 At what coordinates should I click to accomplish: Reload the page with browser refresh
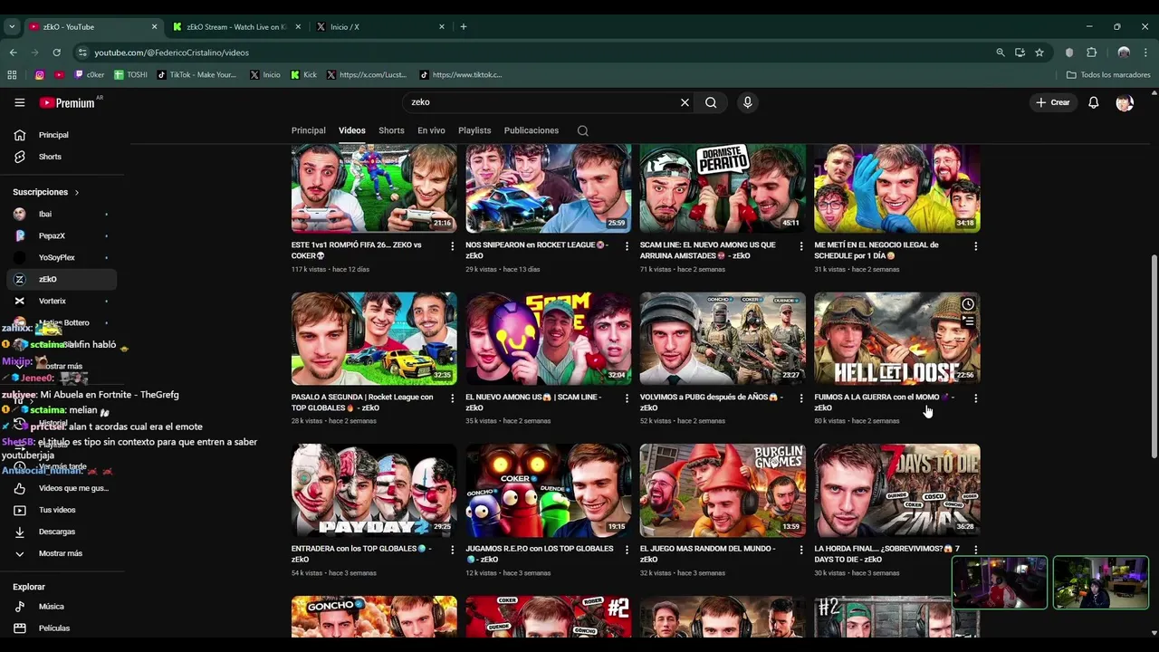click(x=56, y=53)
